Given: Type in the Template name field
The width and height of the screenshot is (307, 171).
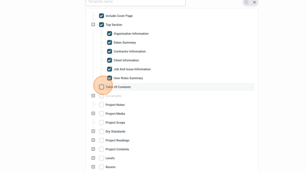Looking at the screenshot, I should [135, 2].
